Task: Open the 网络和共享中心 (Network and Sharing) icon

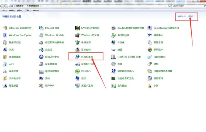Action: [114, 71]
